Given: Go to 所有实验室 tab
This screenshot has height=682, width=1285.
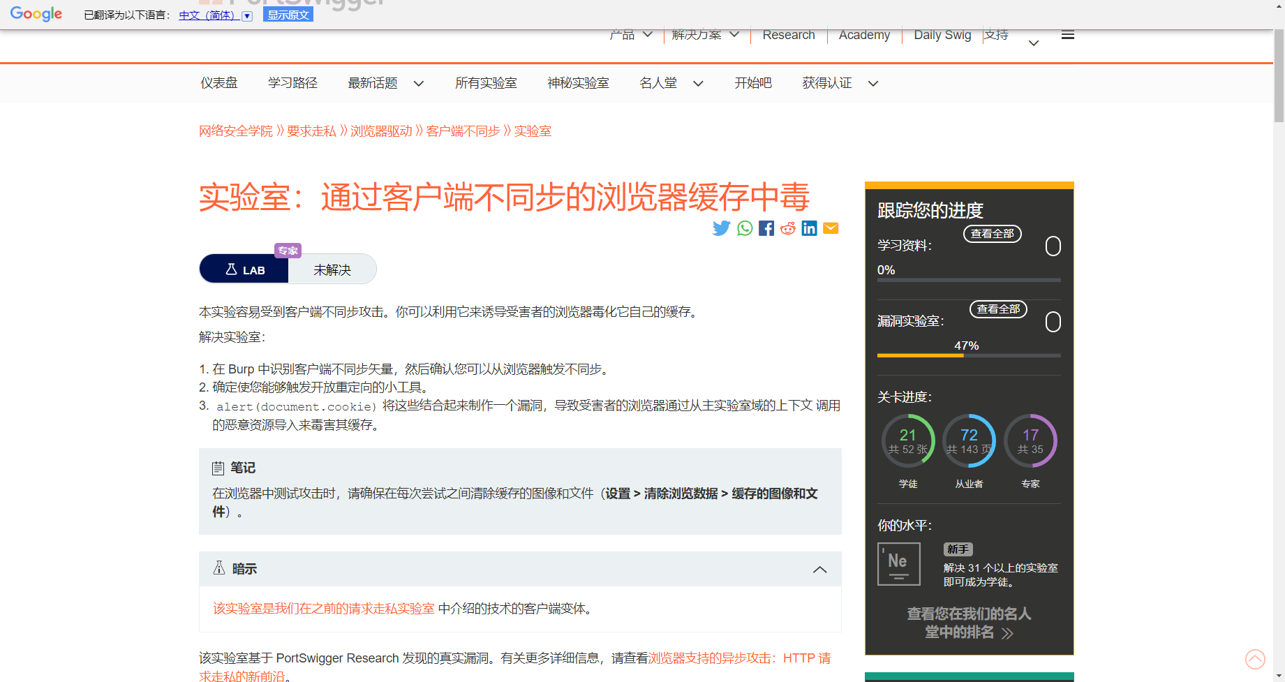Looking at the screenshot, I should click(486, 83).
